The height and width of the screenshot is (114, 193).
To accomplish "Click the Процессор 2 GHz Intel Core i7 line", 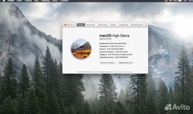I will tap(112, 46).
